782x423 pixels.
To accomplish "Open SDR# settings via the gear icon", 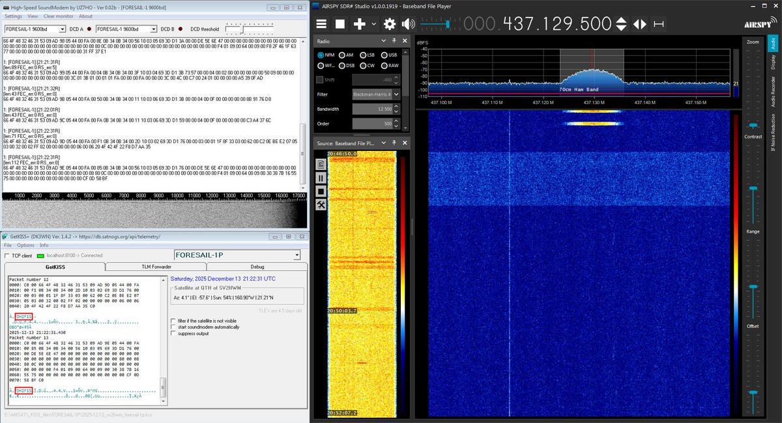I will pyautogui.click(x=390, y=24).
